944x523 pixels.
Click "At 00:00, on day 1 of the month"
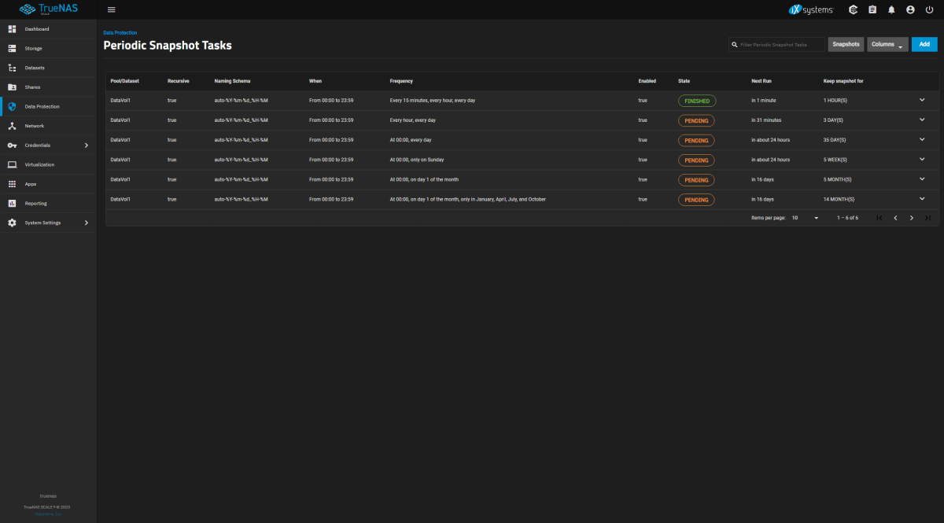click(424, 179)
